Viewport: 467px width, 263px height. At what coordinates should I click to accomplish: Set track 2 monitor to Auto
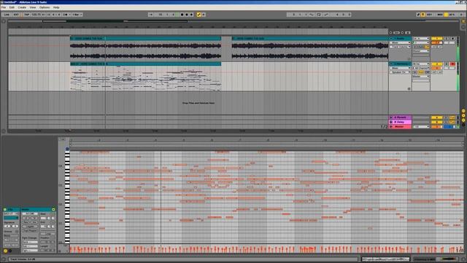[x=421, y=72]
